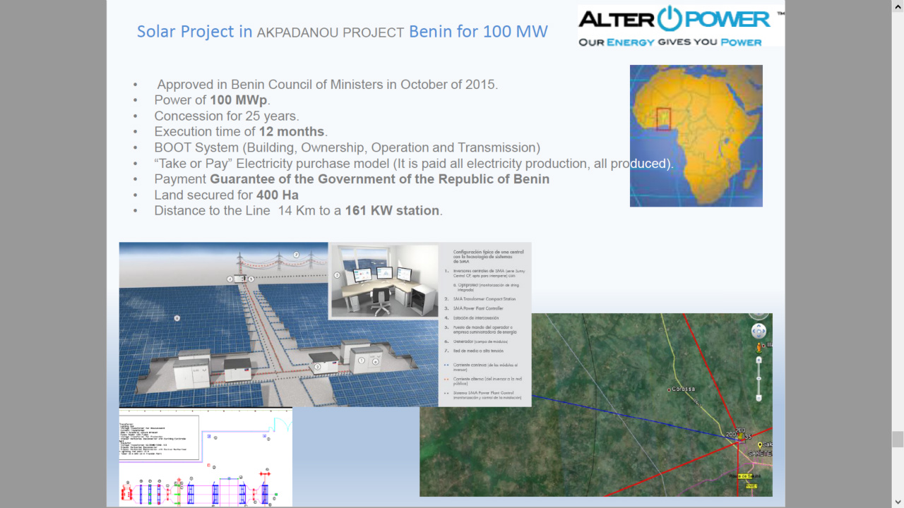Click the "AKPADANOU PROJECT" text in the title
The width and height of the screenshot is (904, 508).
(x=331, y=32)
